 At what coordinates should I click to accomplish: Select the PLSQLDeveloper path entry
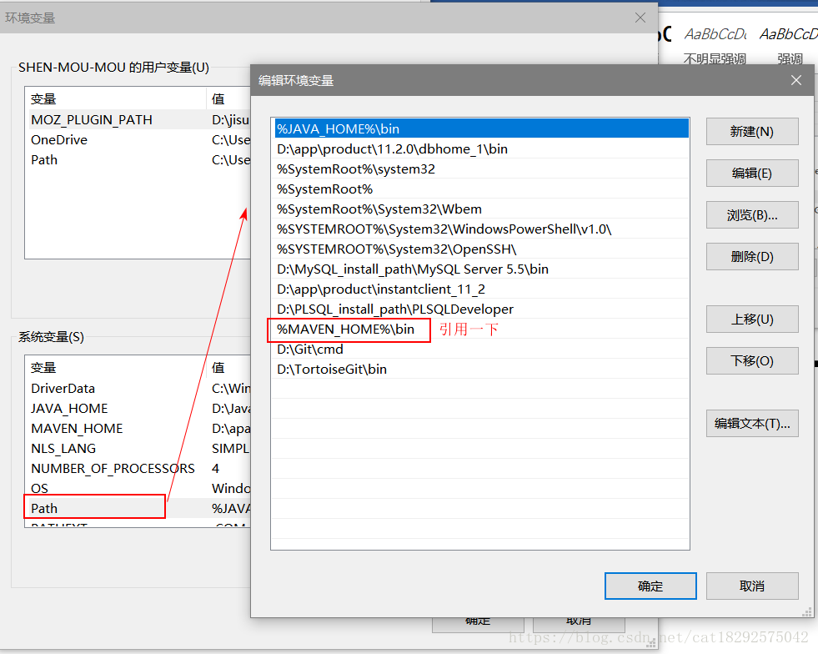pyautogui.click(x=480, y=309)
